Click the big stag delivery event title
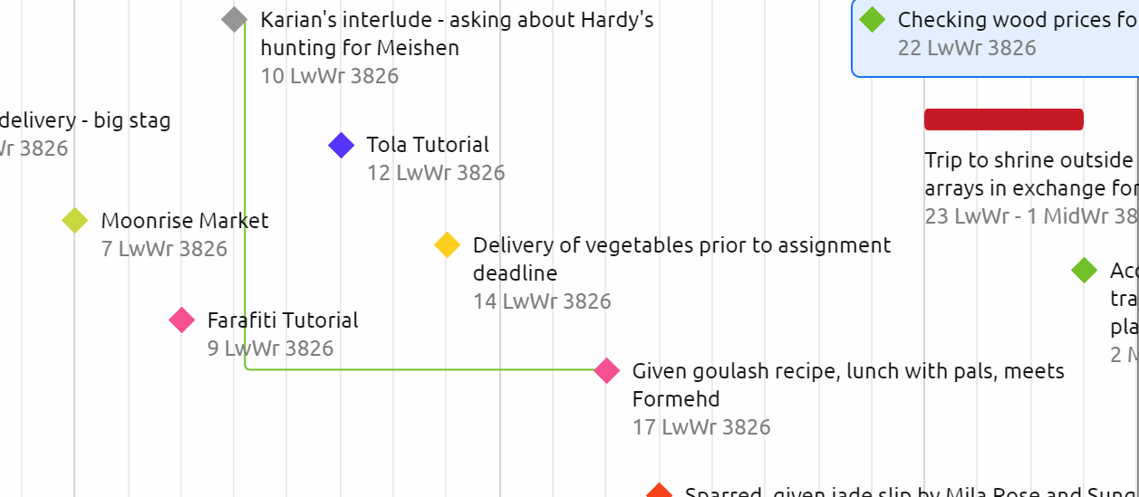 (85, 119)
